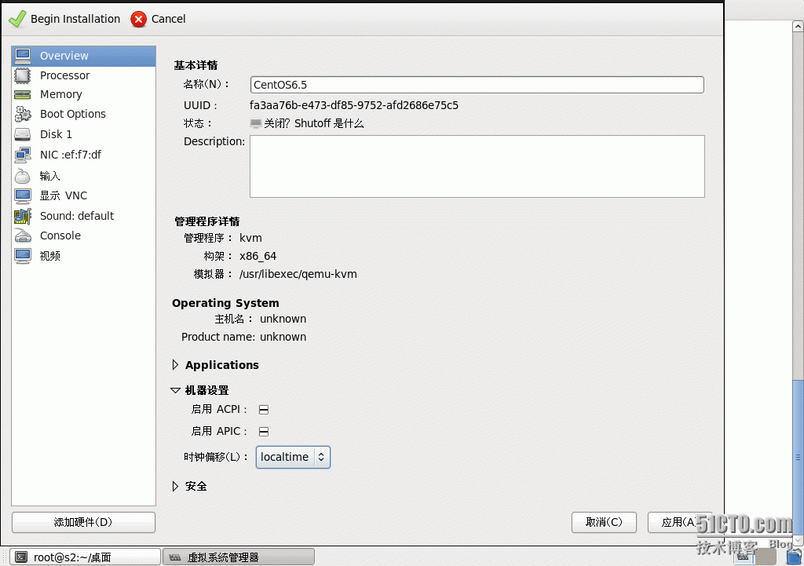This screenshot has width=804, height=566.
Task: Click the UUID value fa3aa76b-e473-df85-9752-afd2686e75c5
Action: [354, 106]
